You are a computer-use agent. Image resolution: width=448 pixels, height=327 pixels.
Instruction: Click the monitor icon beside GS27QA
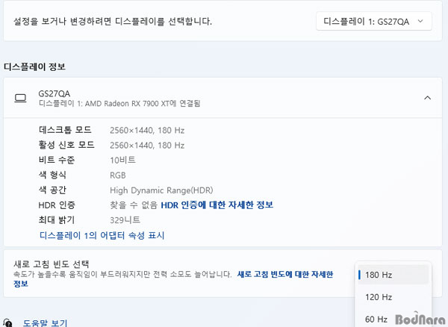click(20, 98)
